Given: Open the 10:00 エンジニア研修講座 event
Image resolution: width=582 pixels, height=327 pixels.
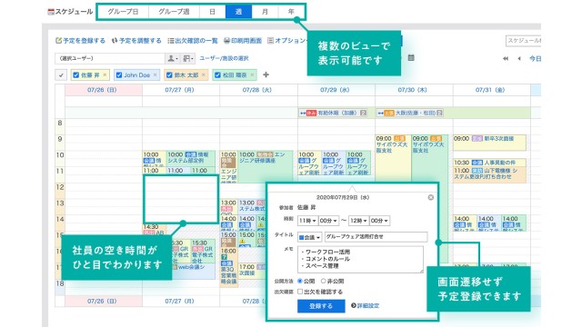Looking at the screenshot, I should tap(266, 166).
